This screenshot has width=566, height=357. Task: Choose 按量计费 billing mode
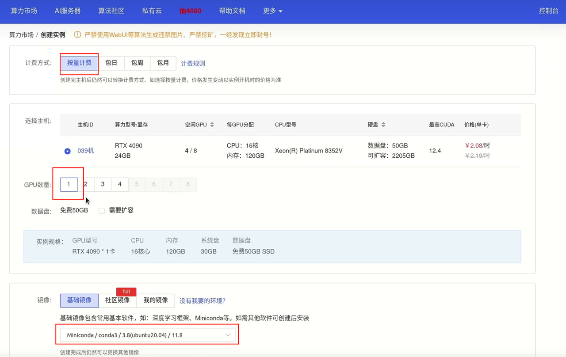(79, 63)
